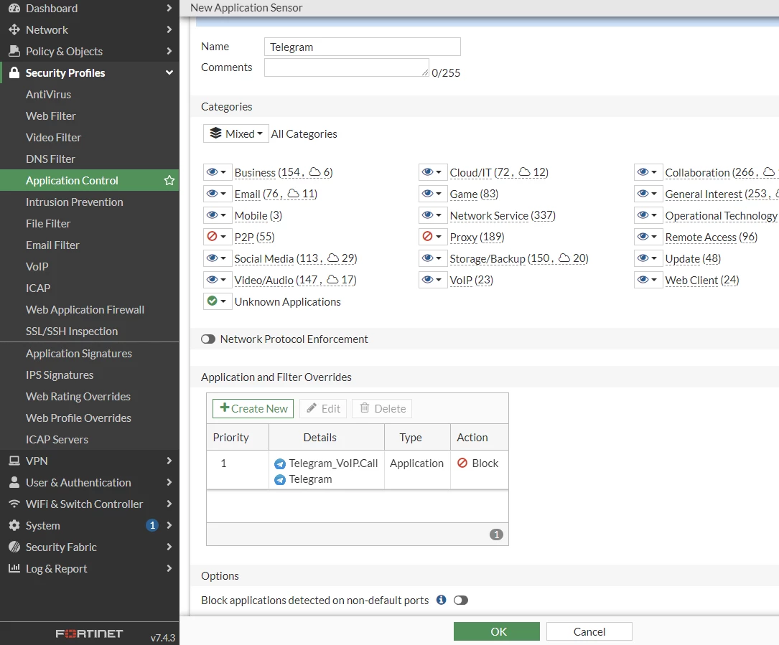Click the System notification badge showing 1
The width and height of the screenshot is (779, 645).
click(x=152, y=525)
